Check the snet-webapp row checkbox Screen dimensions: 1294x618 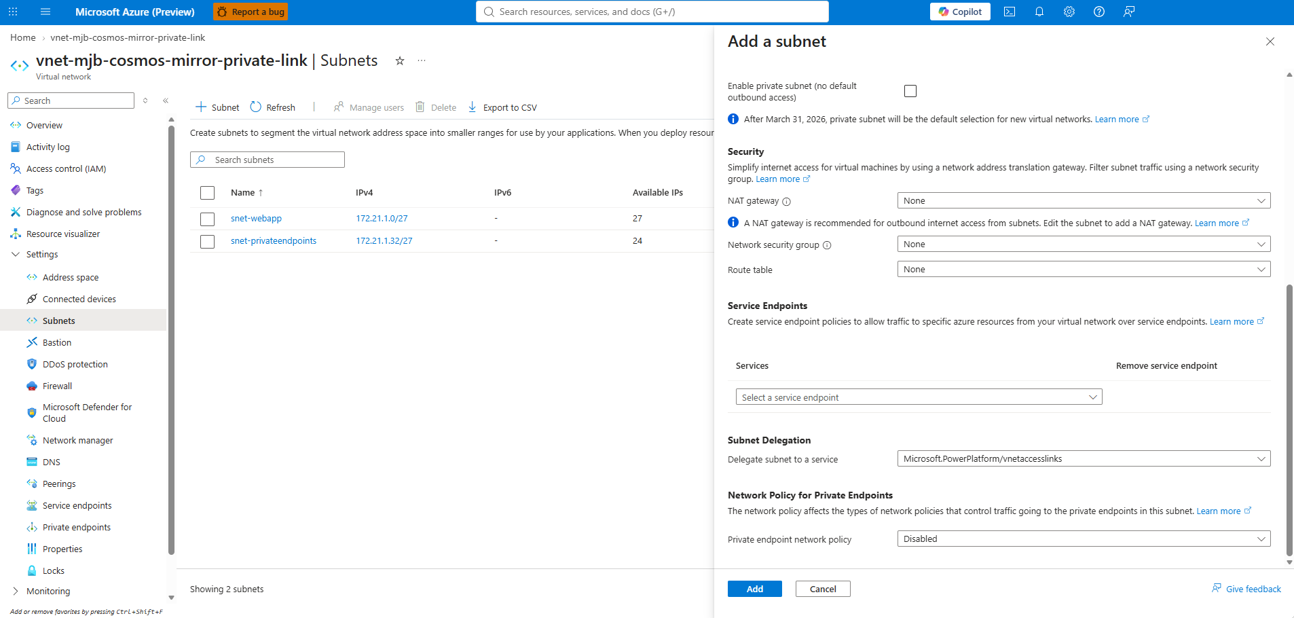click(208, 219)
